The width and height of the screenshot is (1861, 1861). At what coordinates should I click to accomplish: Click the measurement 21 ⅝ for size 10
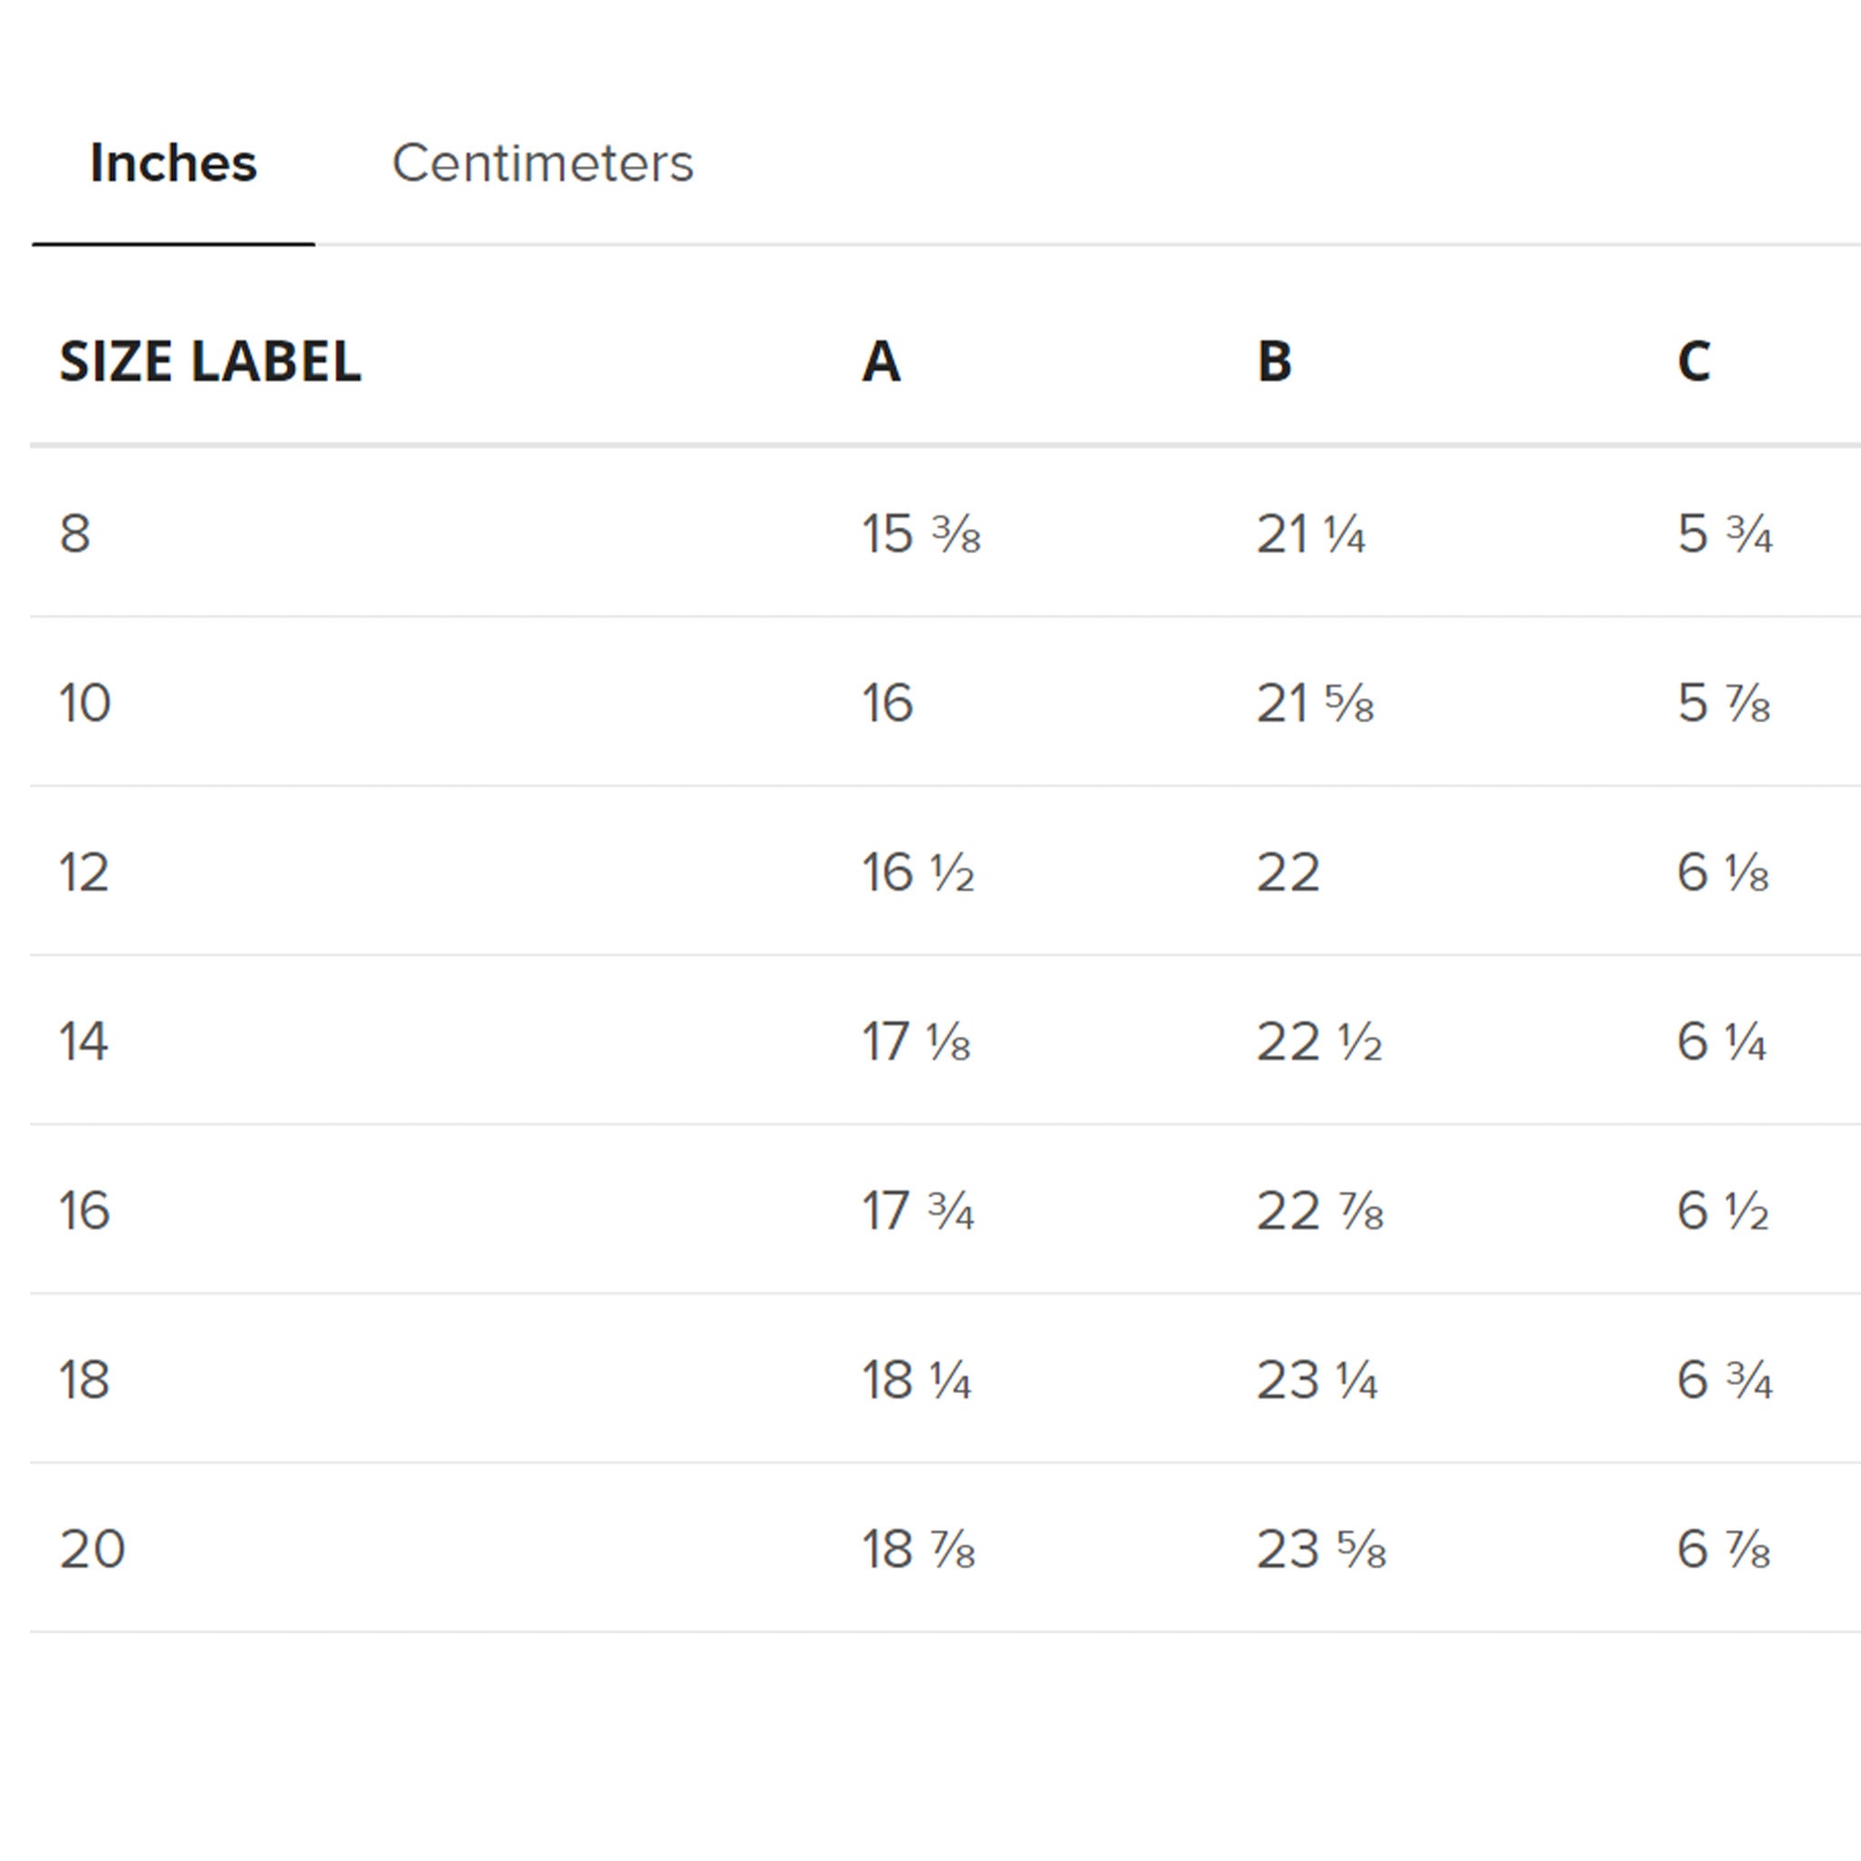click(1315, 704)
